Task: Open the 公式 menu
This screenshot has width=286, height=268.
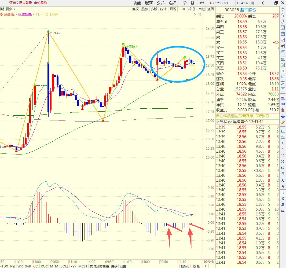Action: pyautogui.click(x=161, y=3)
